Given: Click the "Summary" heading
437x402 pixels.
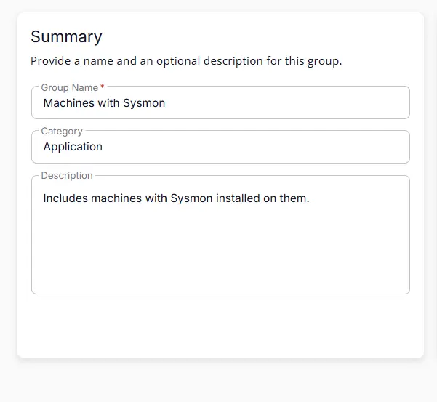Looking at the screenshot, I should point(66,37).
